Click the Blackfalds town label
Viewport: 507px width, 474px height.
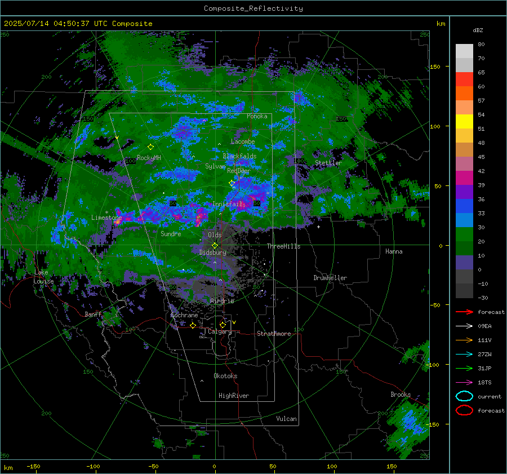pyautogui.click(x=239, y=156)
